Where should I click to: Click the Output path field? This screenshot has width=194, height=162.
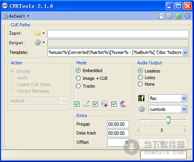(118, 43)
